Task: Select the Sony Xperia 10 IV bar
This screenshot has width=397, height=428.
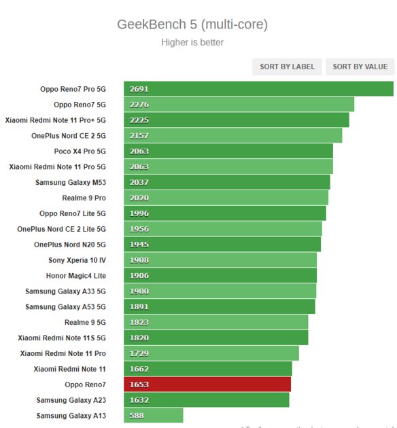Action: tap(220, 260)
